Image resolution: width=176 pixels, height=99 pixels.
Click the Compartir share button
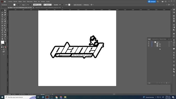click(x=152, y=2)
